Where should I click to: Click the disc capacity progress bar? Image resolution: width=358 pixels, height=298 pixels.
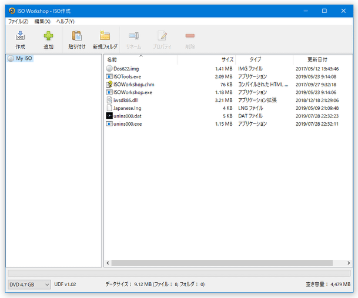pyautogui.click(x=178, y=273)
